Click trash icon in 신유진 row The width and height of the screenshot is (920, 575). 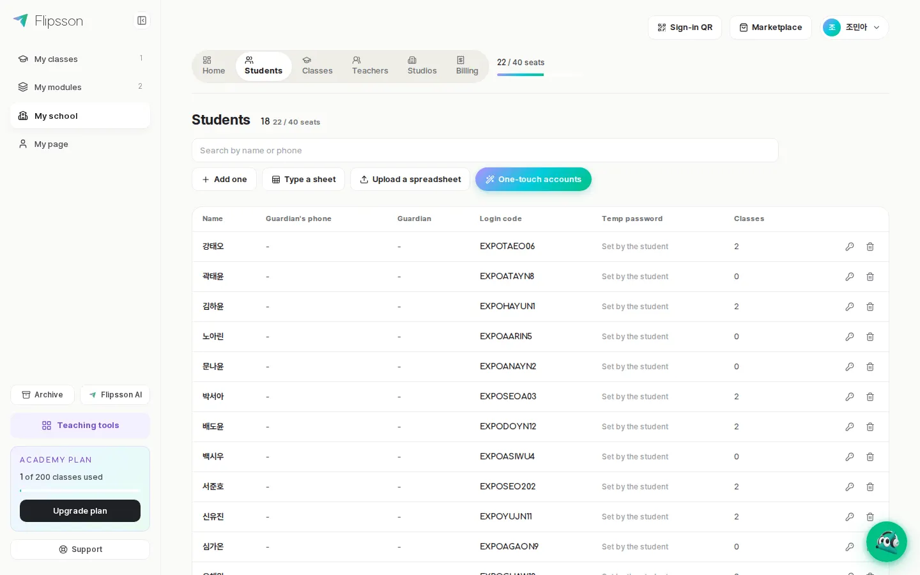[x=870, y=517]
